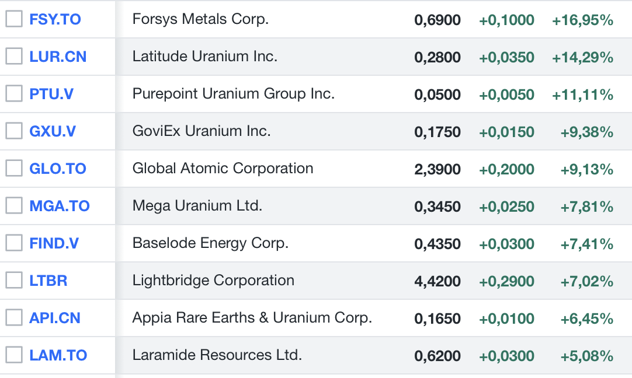Tick the checkbox beside LUR.CN
Screen dimensions: 632x378
(13, 57)
